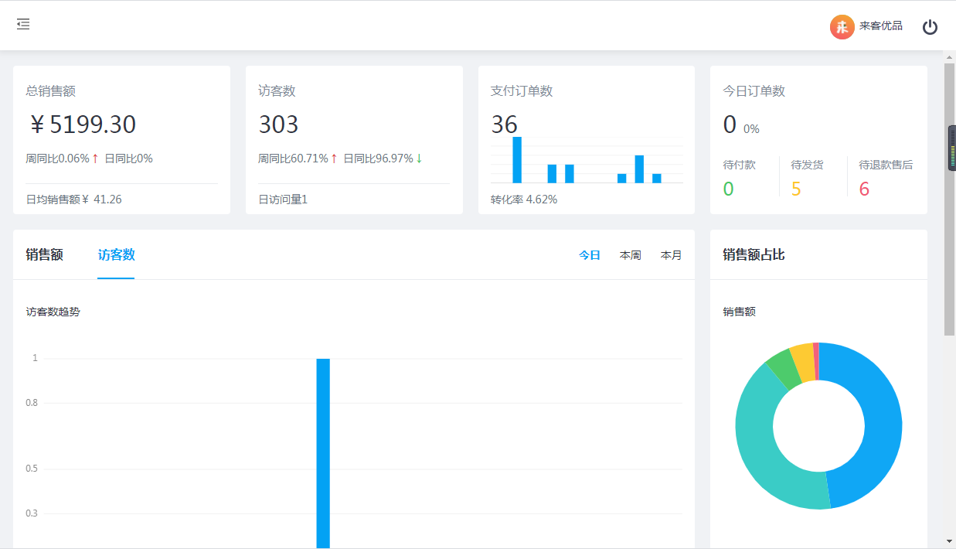Click the paid orders count 36
Viewport: 956px width, 549px height.
[x=504, y=124]
